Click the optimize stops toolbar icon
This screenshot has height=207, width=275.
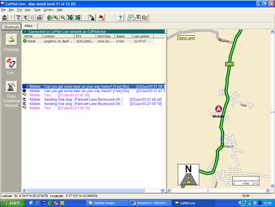click(x=25, y=17)
